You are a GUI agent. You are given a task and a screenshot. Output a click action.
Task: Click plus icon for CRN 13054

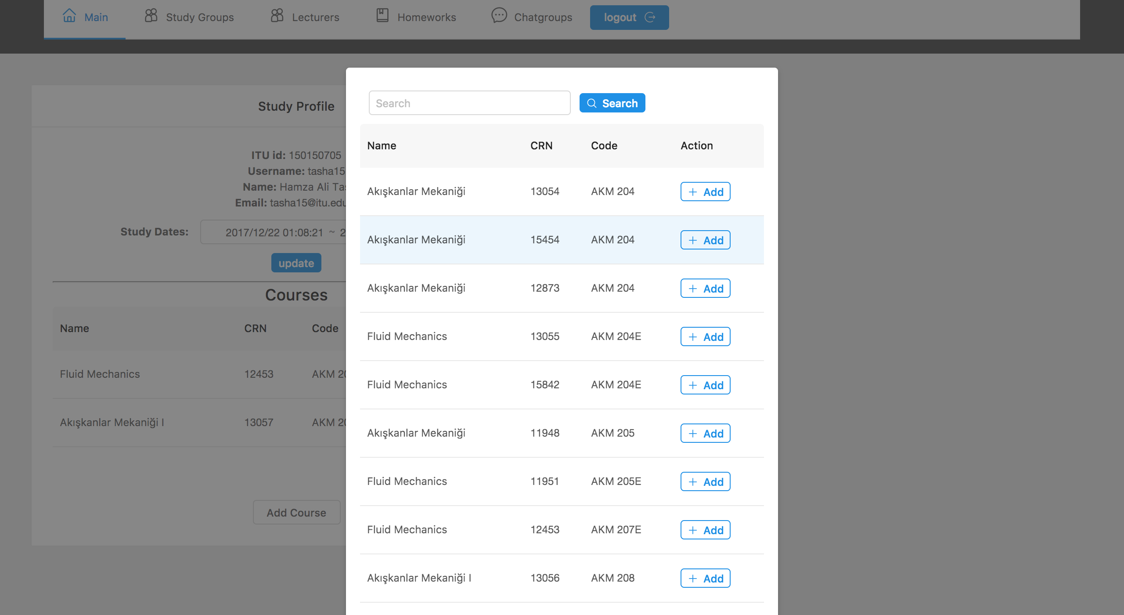(x=693, y=192)
